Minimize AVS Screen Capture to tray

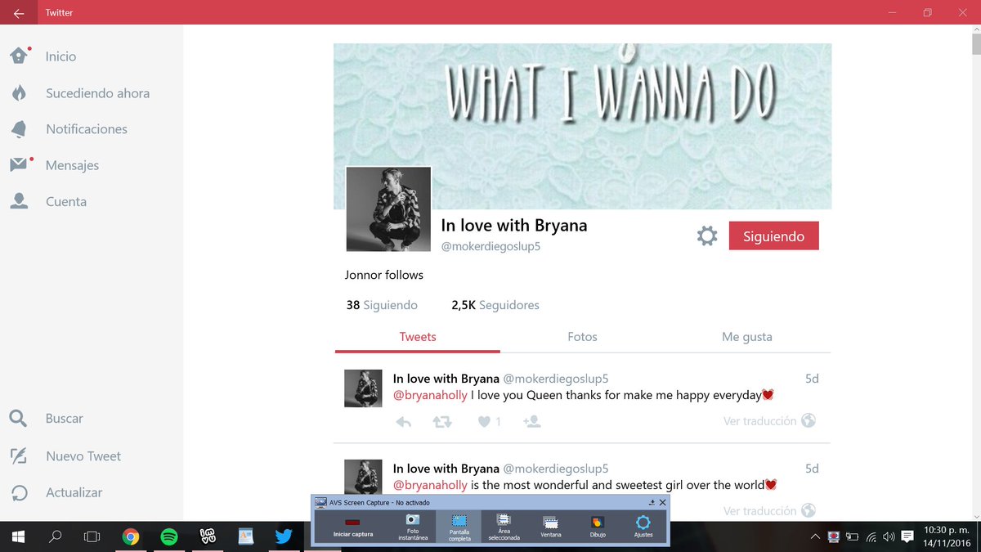tap(652, 502)
